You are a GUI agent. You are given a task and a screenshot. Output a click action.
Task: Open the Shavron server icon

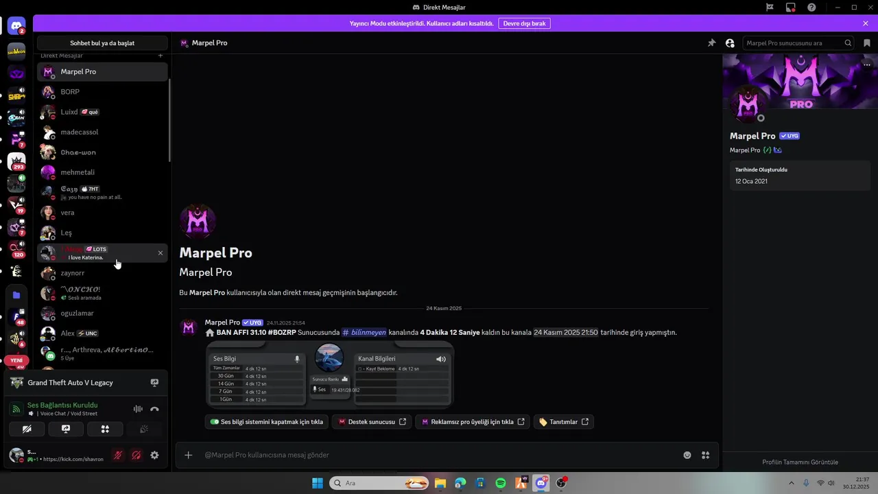[16, 51]
